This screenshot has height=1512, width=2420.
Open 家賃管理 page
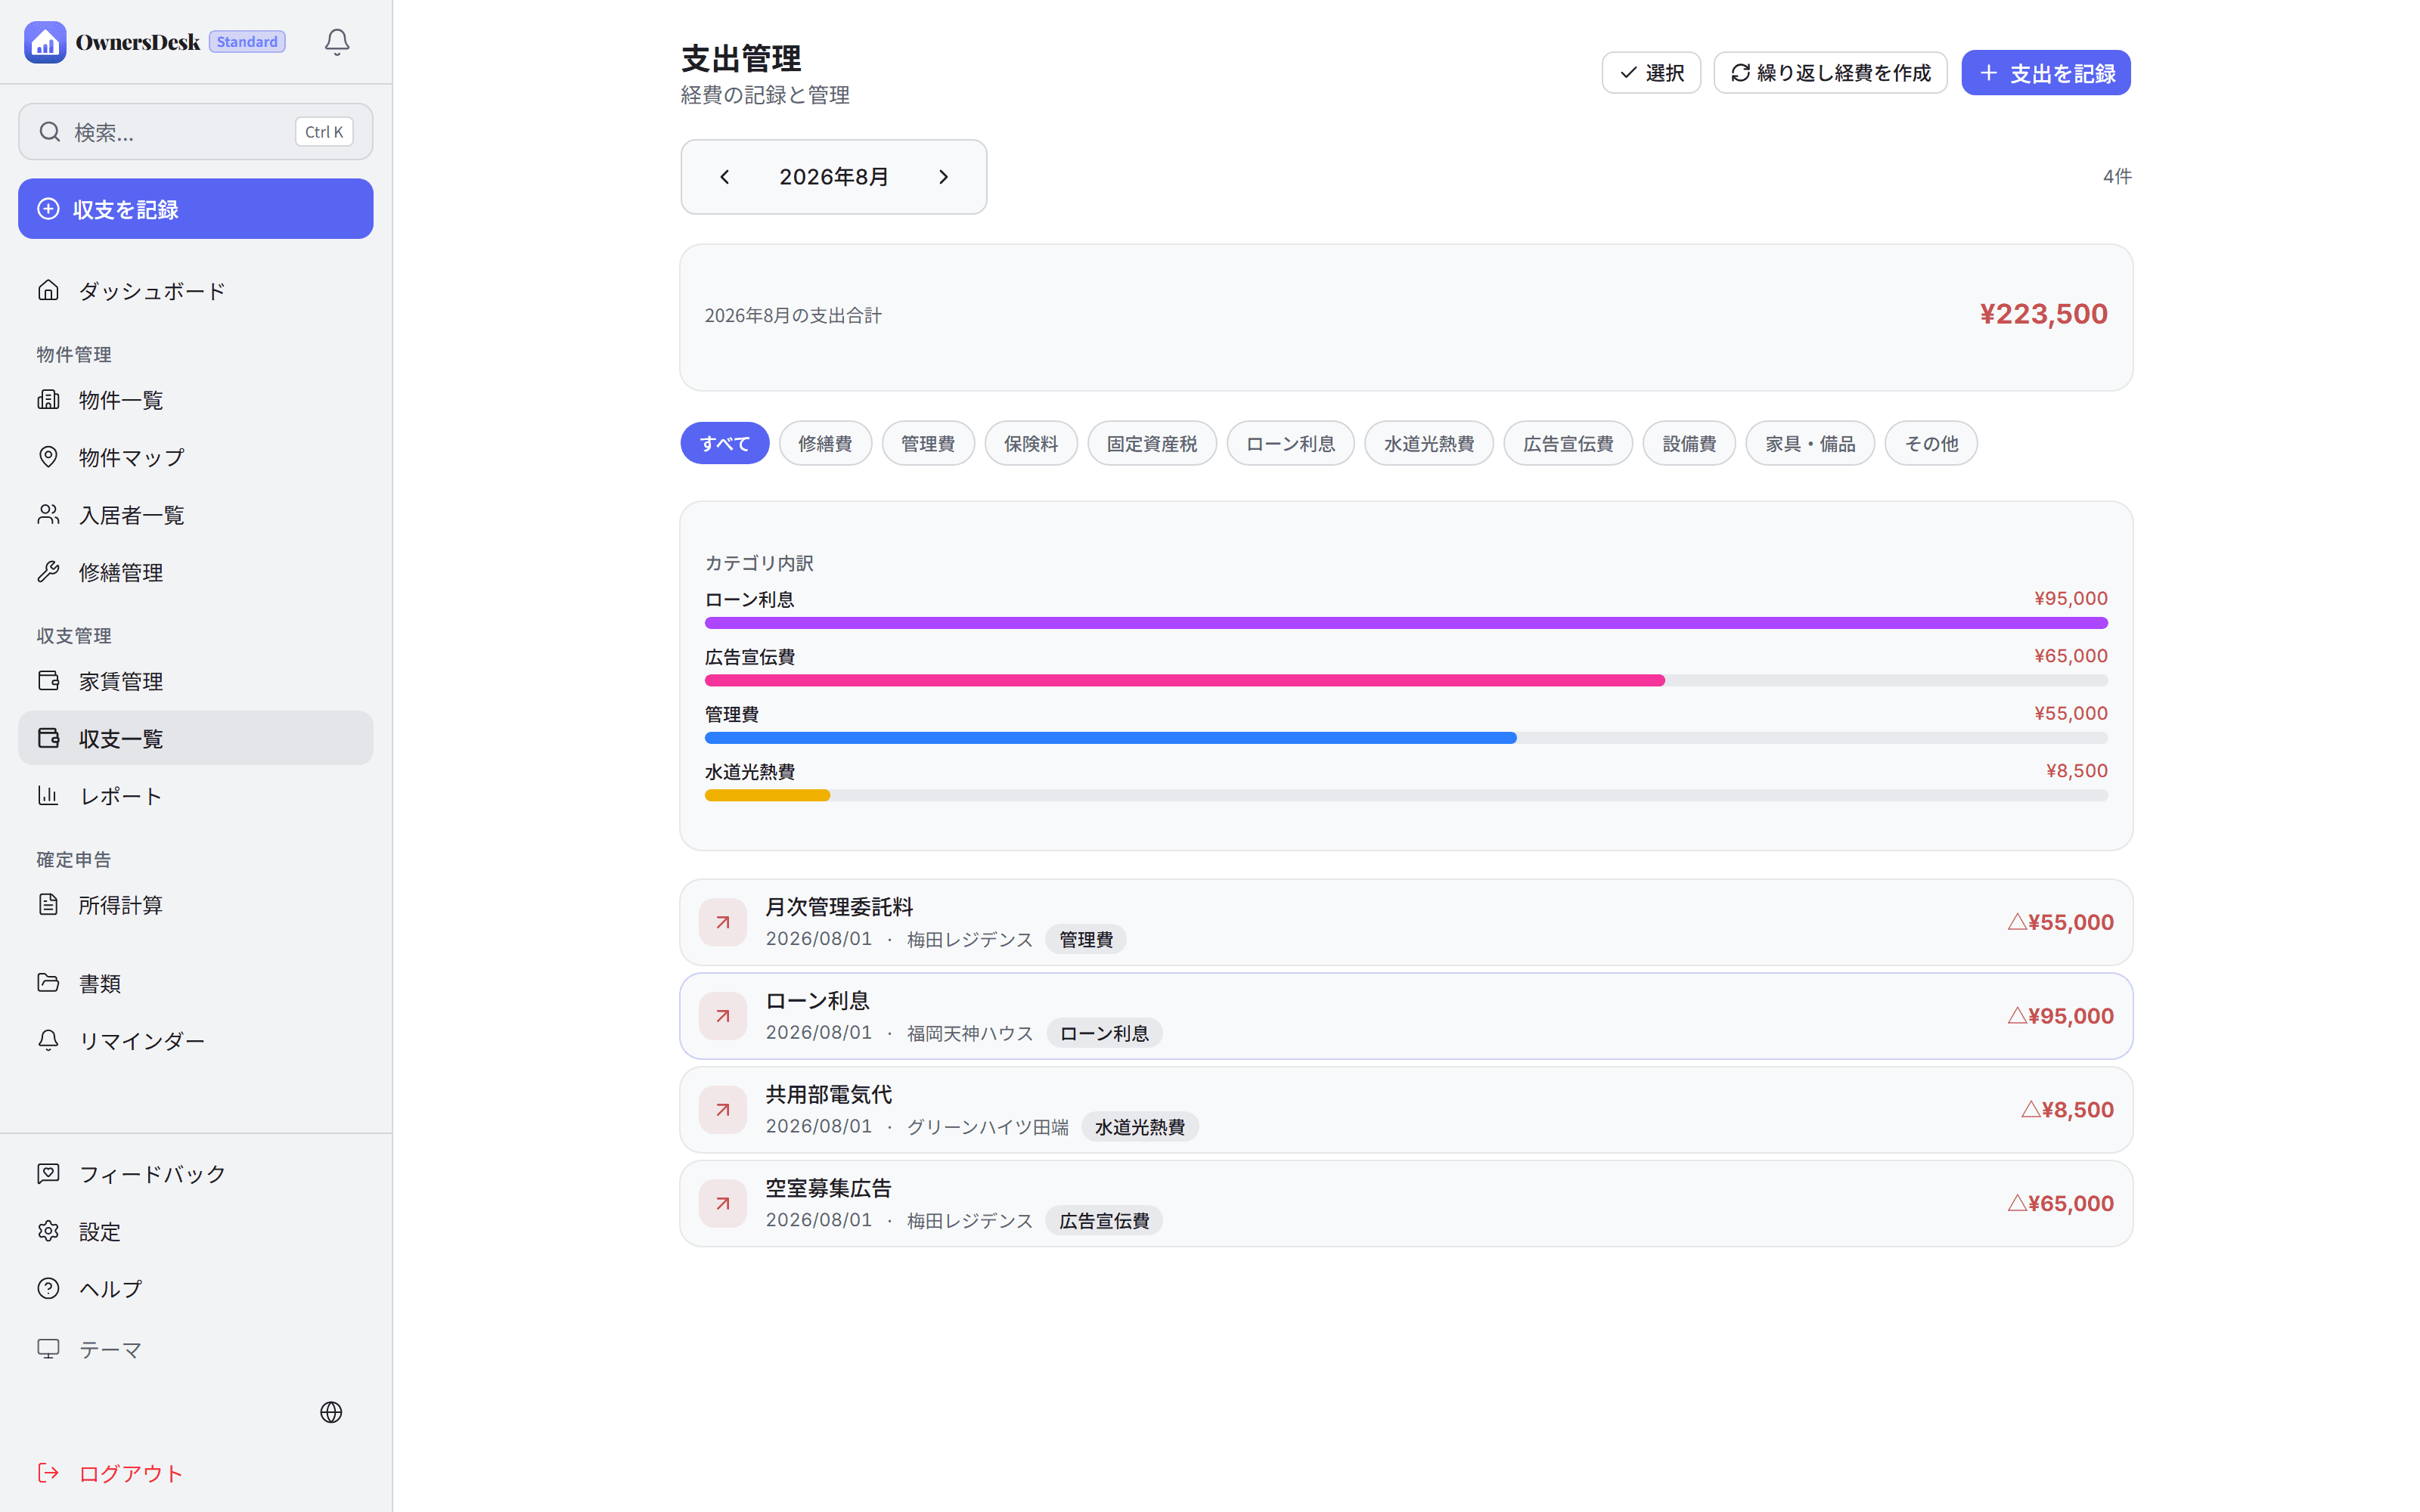(196, 681)
